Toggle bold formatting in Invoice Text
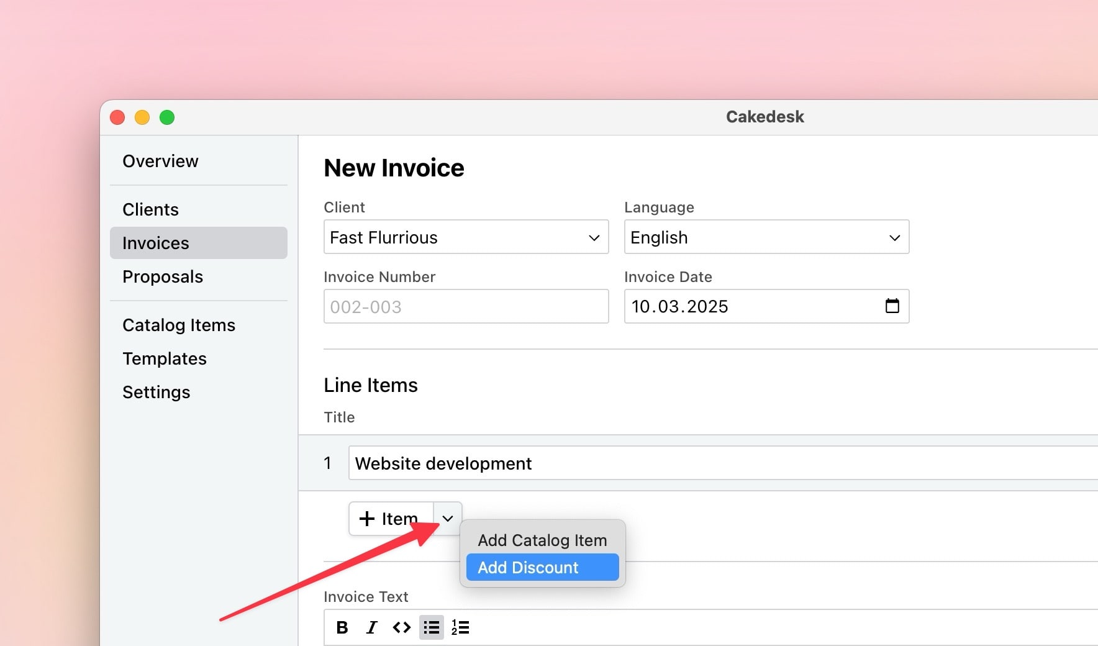Viewport: 1098px width, 646px height. (x=342, y=627)
